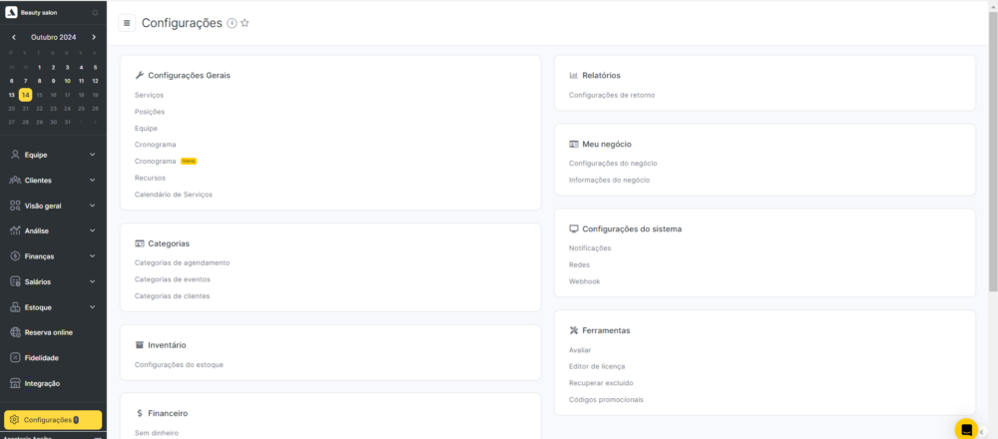998x439 pixels.
Task: Click the Outubro 2024 month label
Action: 54,38
